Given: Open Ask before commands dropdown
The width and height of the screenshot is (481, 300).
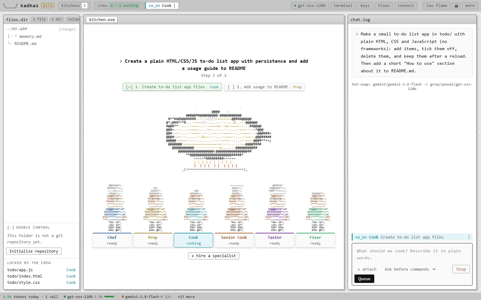Looking at the screenshot, I should [410, 269].
